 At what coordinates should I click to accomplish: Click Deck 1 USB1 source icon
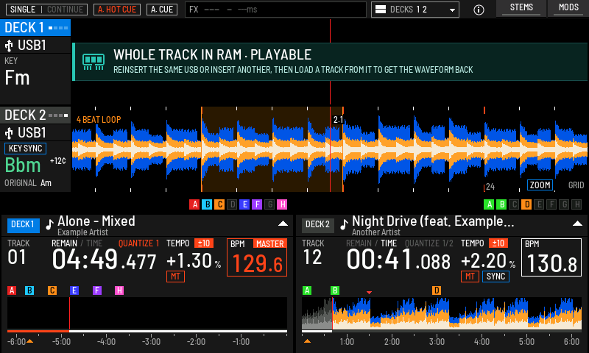pyautogui.click(x=9, y=46)
